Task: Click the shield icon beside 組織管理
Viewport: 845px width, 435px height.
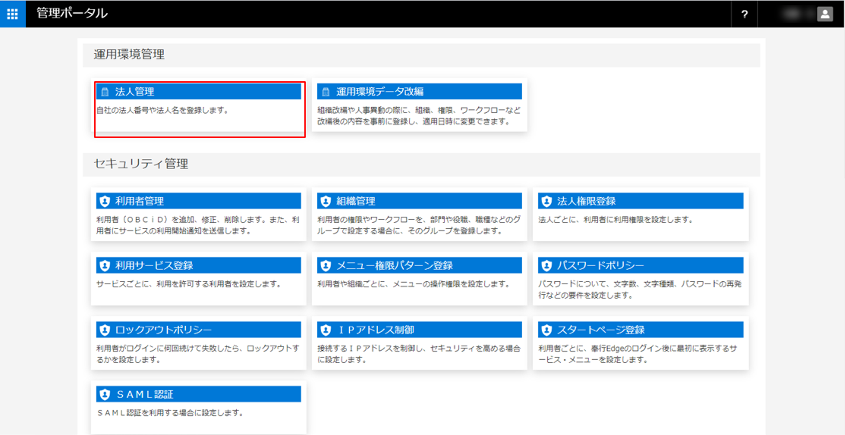Action: click(x=325, y=201)
